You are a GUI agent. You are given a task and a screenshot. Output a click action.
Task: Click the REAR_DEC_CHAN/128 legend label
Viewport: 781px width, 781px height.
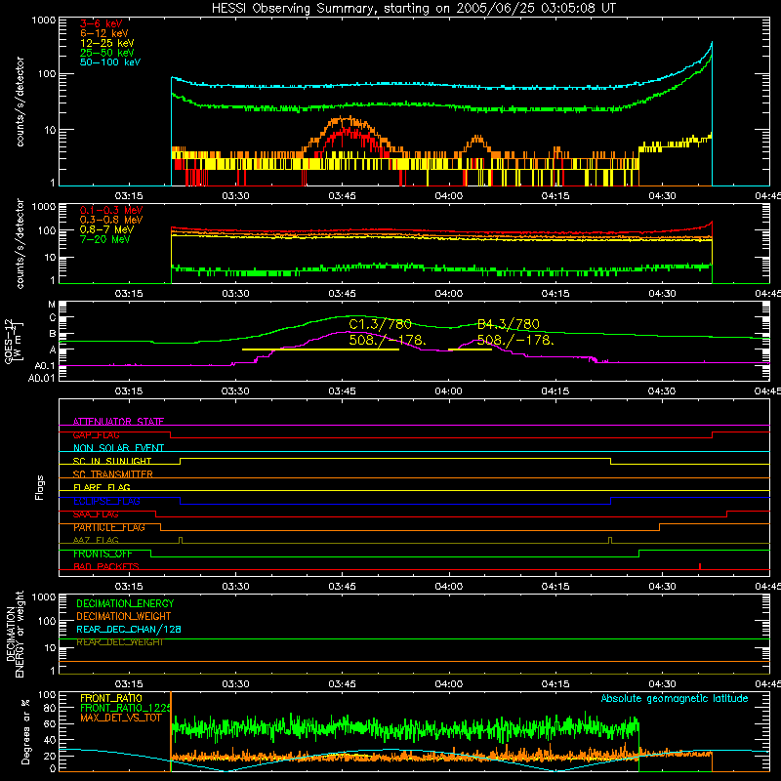[x=129, y=629]
